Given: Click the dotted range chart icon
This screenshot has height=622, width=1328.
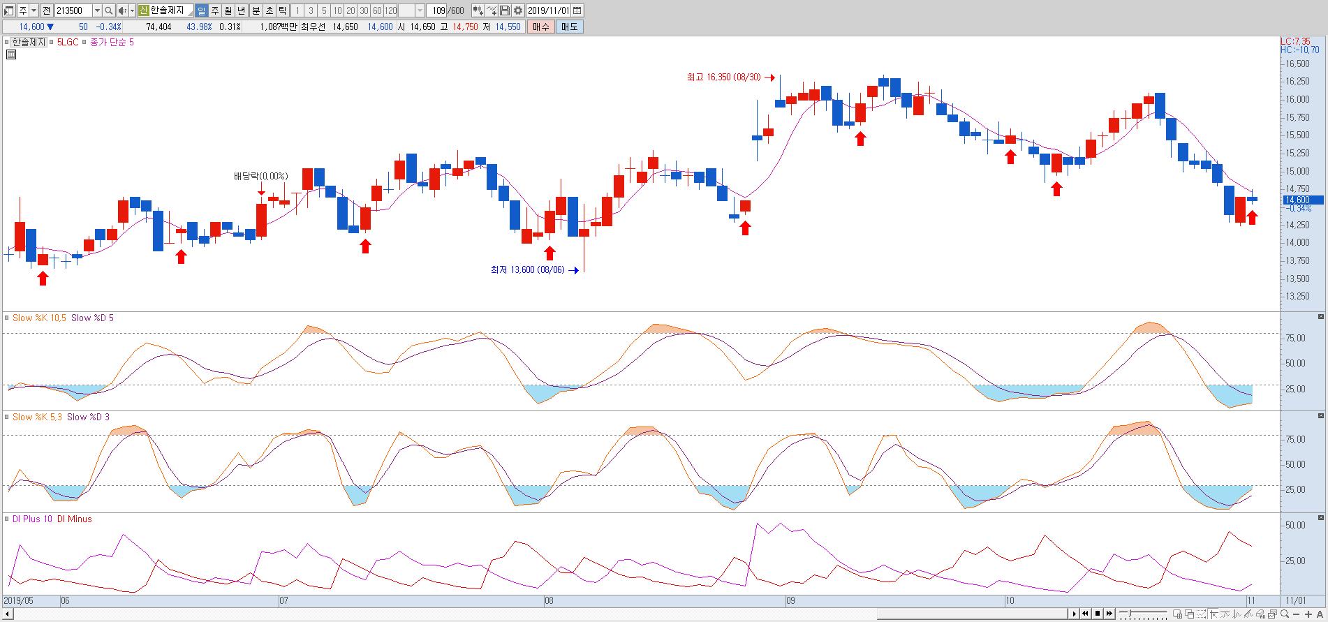Looking at the screenshot, I should coord(1202,614).
